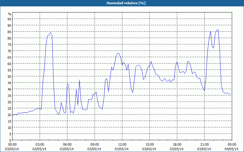
Task: Pick the 10 label on the humidity axis
Action: (9, 127)
